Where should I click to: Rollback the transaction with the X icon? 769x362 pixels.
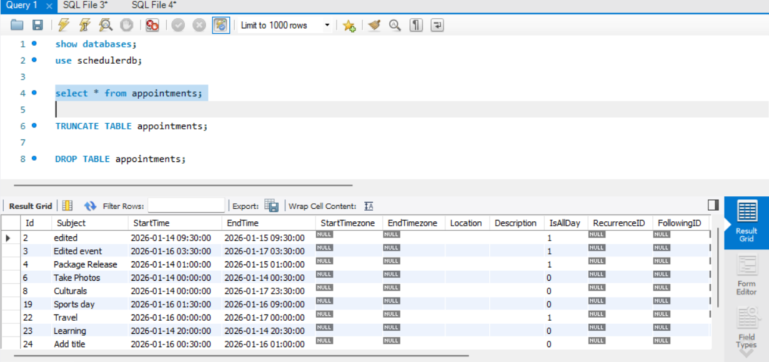[199, 25]
